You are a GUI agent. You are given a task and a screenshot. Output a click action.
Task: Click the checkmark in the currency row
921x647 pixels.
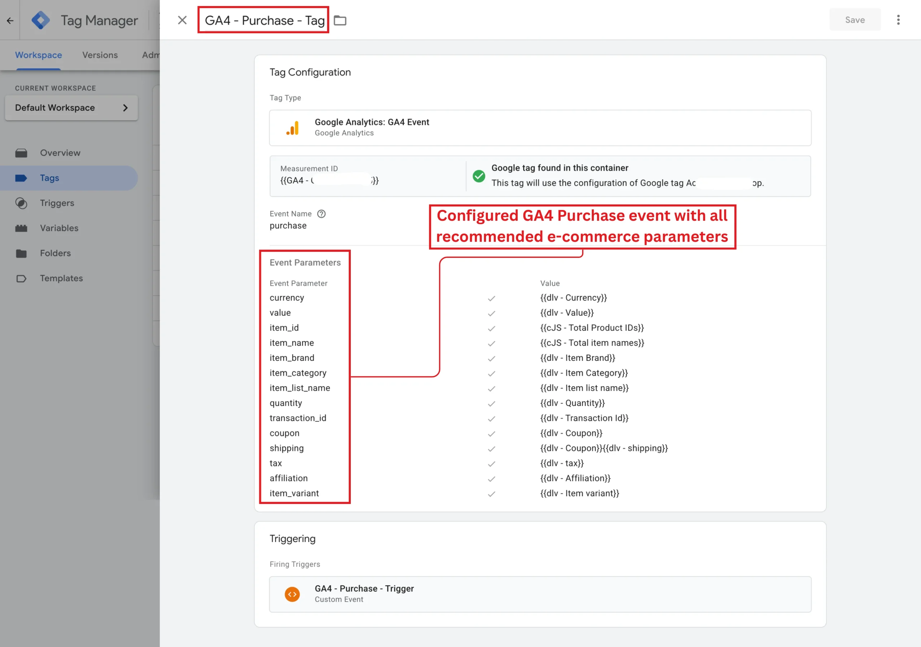tap(491, 299)
